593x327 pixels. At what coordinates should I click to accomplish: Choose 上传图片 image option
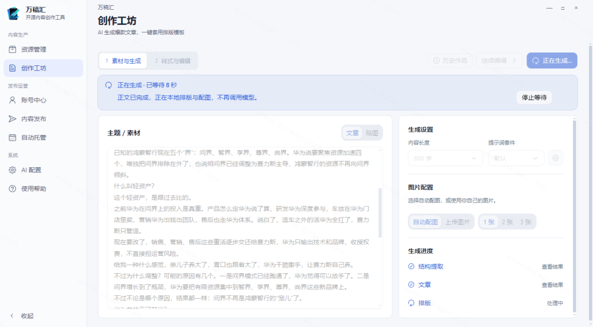(457, 222)
